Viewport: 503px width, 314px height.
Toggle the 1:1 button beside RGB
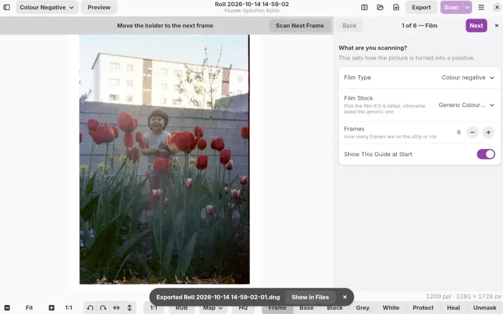pos(154,308)
